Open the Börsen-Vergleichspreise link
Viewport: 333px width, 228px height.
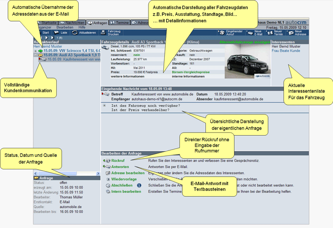click(191, 72)
